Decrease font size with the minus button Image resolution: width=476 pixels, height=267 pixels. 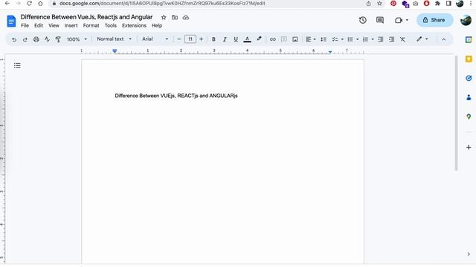coord(178,39)
